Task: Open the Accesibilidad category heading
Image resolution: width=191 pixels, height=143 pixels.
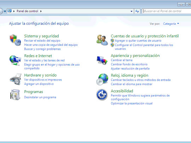Action: (122, 91)
